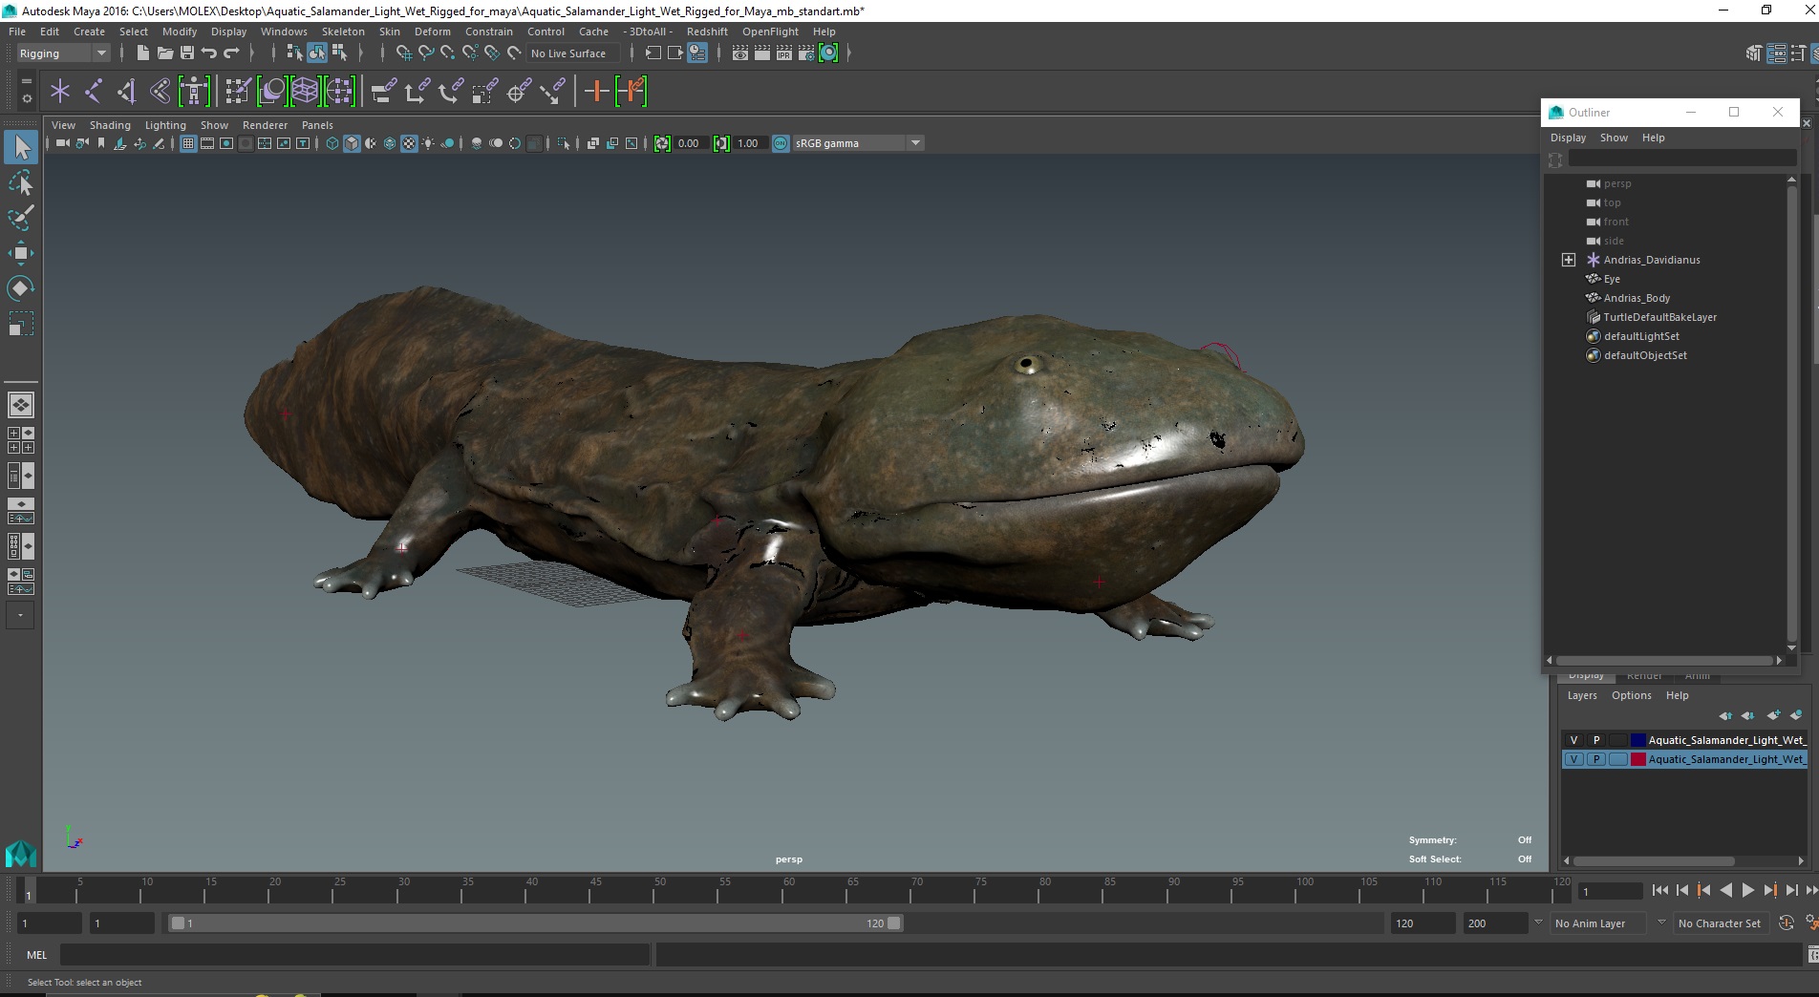Click the red layer color swatch
Image resolution: width=1819 pixels, height=997 pixels.
(1637, 759)
